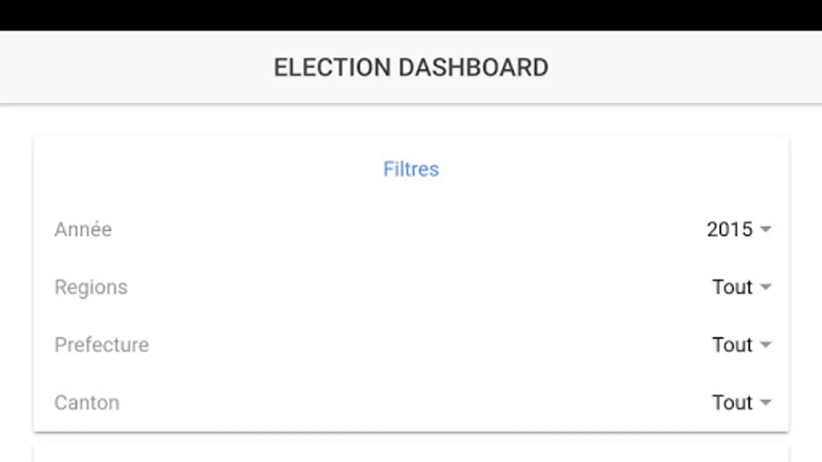Click the empty middle of the Année row
The width and height of the screenshot is (822, 462).
coord(411,229)
